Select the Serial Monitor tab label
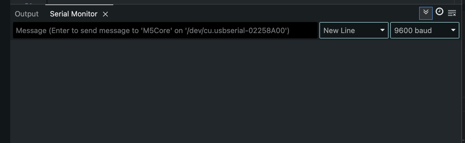The width and height of the screenshot is (465, 143). 74,14
